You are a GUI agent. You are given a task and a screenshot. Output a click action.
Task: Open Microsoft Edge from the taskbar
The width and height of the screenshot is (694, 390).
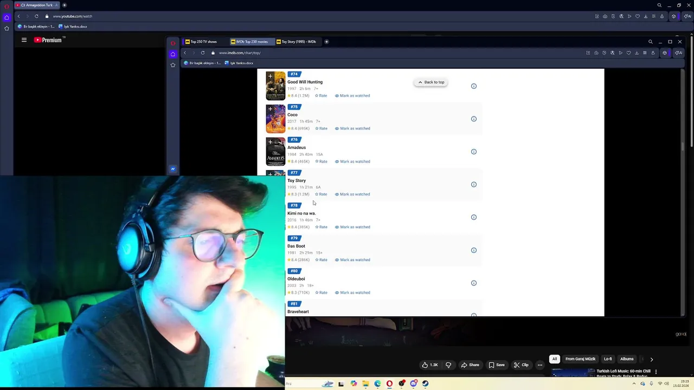(377, 383)
